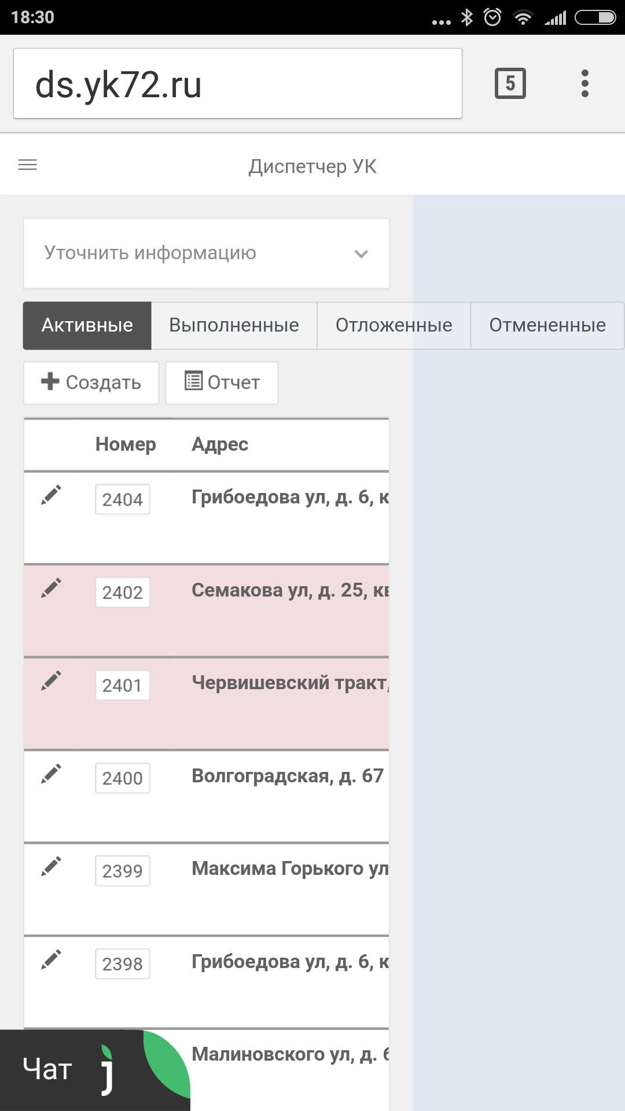Open the Волгоградская, д. 67 address row

click(x=288, y=776)
